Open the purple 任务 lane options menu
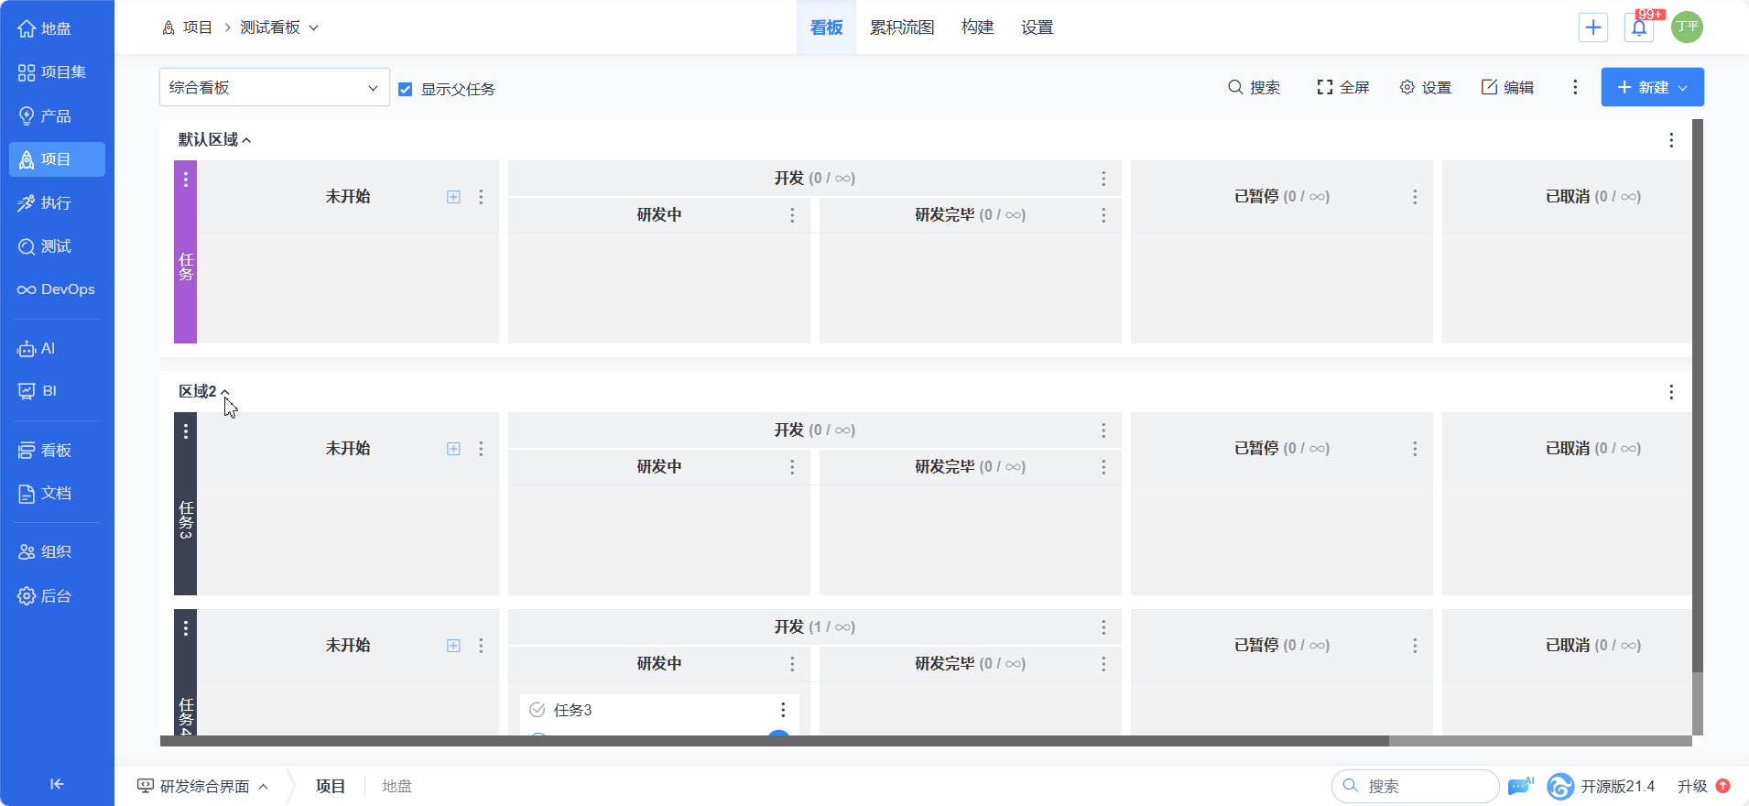1749x806 pixels. pyautogui.click(x=186, y=180)
